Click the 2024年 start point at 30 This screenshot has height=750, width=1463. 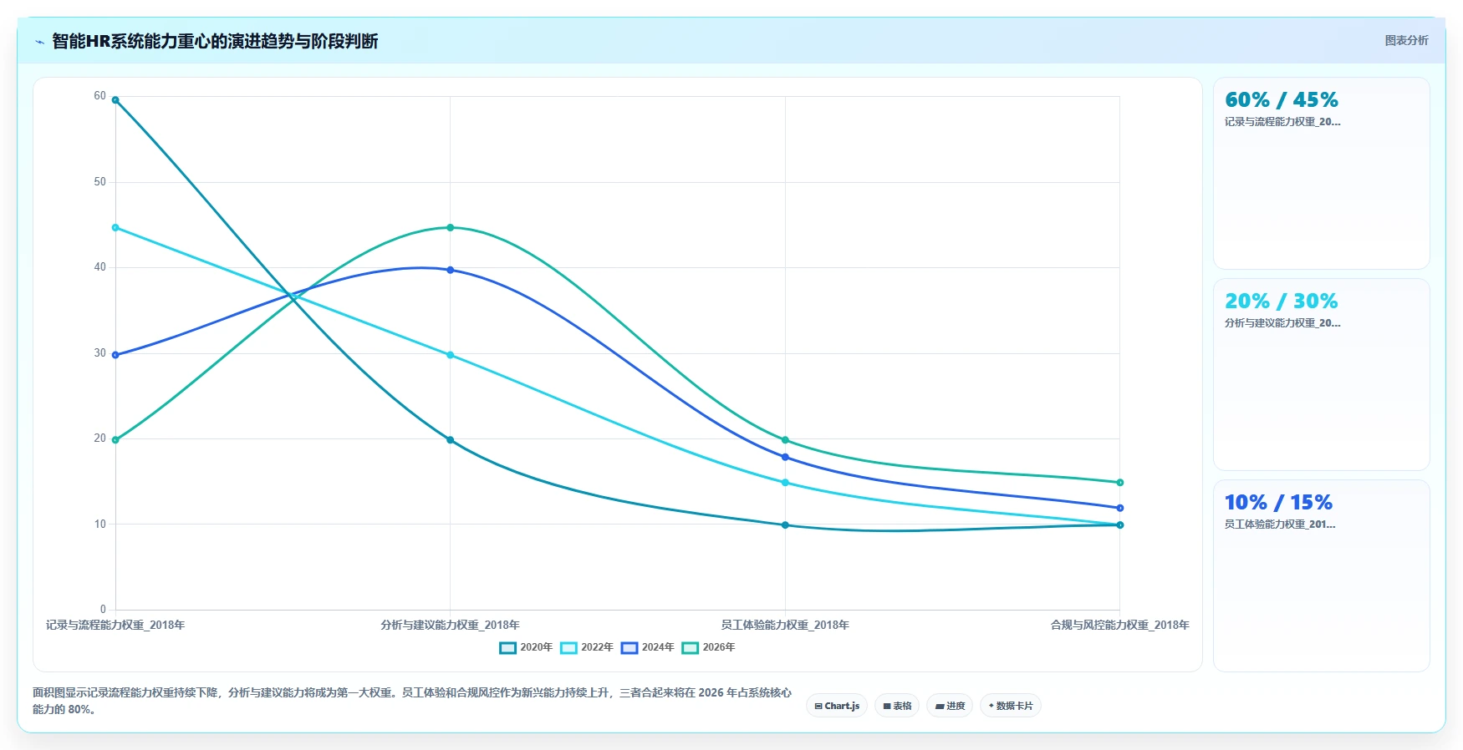click(115, 355)
